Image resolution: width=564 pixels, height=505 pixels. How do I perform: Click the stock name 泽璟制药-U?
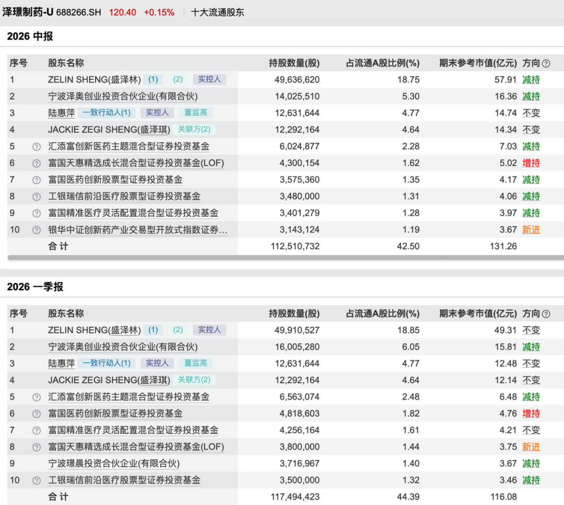pos(28,12)
